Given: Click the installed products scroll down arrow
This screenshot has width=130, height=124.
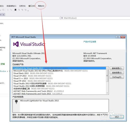Looking at the screenshot, I should [x=107, y=93].
